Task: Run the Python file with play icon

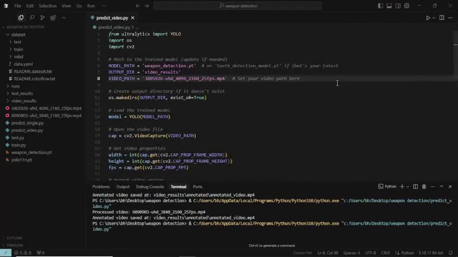Action: [x=428, y=18]
